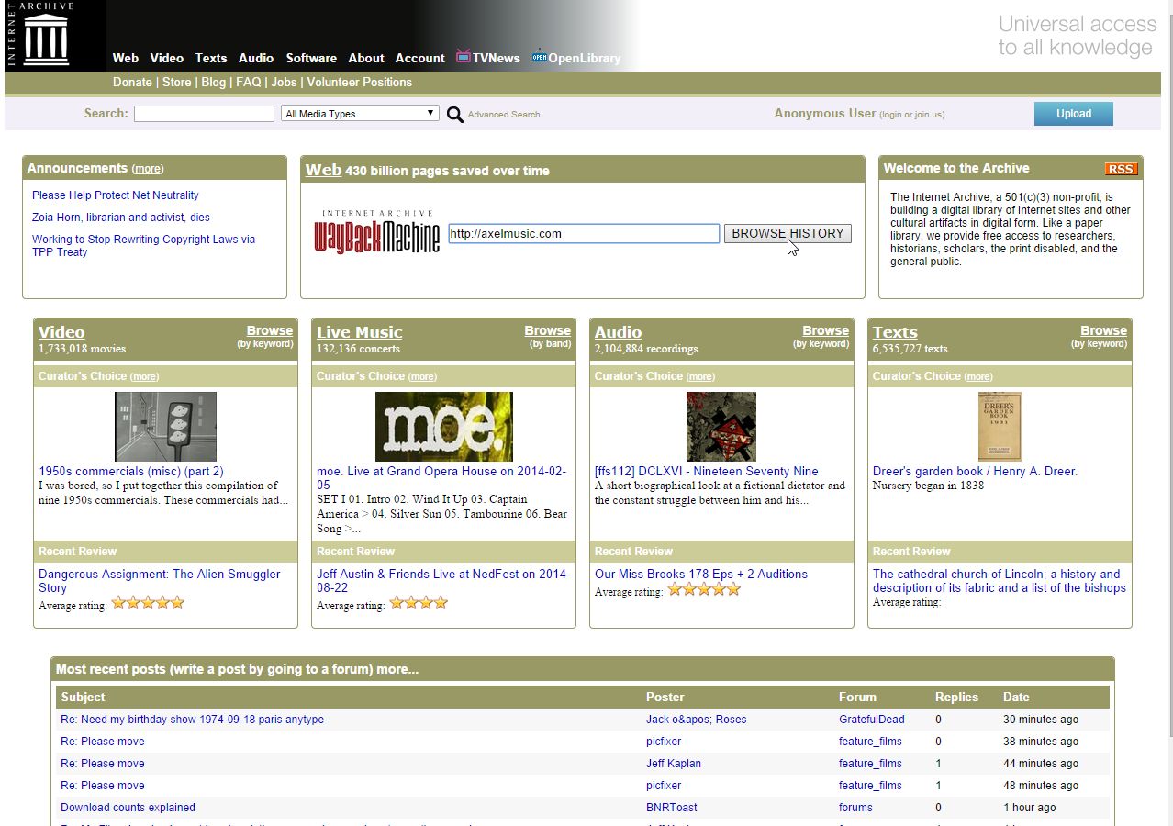Open Jeff Kaplan poster profile

674,764
